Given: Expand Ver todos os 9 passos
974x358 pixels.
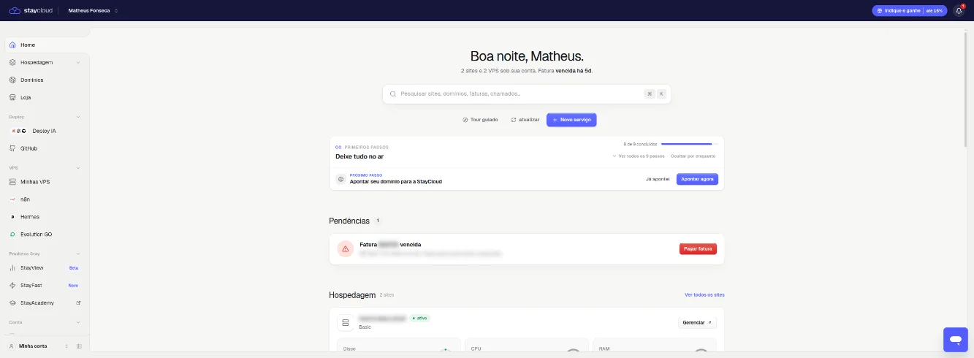Looking at the screenshot, I should (x=639, y=156).
